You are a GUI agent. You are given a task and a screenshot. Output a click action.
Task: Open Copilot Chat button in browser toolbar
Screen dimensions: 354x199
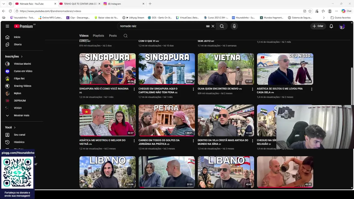[x=346, y=11]
